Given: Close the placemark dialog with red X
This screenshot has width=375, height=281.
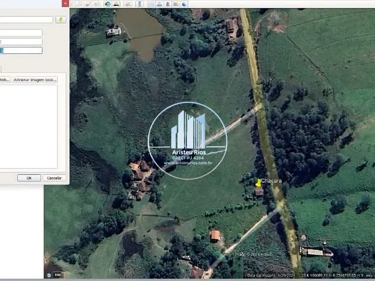Looking at the screenshot, I should (x=65, y=4).
